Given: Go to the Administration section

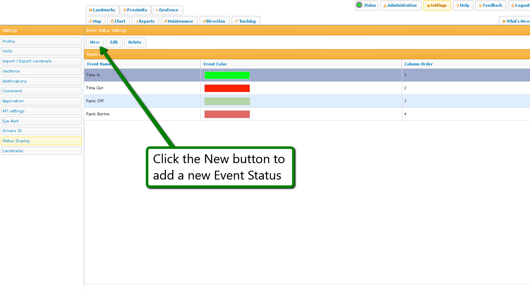Looking at the screenshot, I should [400, 5].
